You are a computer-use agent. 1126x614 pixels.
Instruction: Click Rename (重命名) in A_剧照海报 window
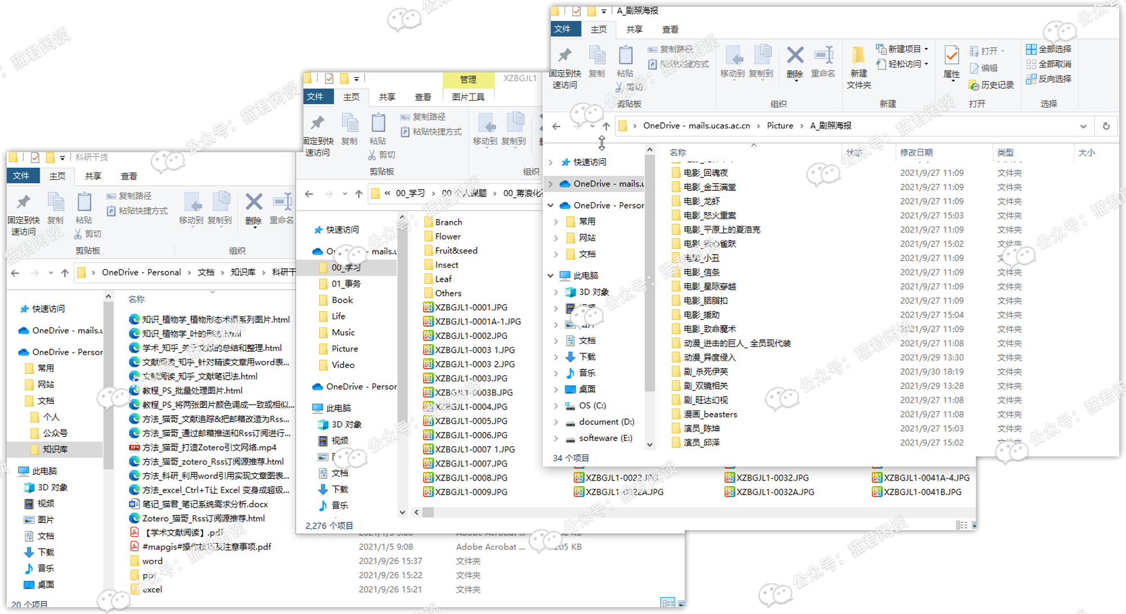coord(823,62)
